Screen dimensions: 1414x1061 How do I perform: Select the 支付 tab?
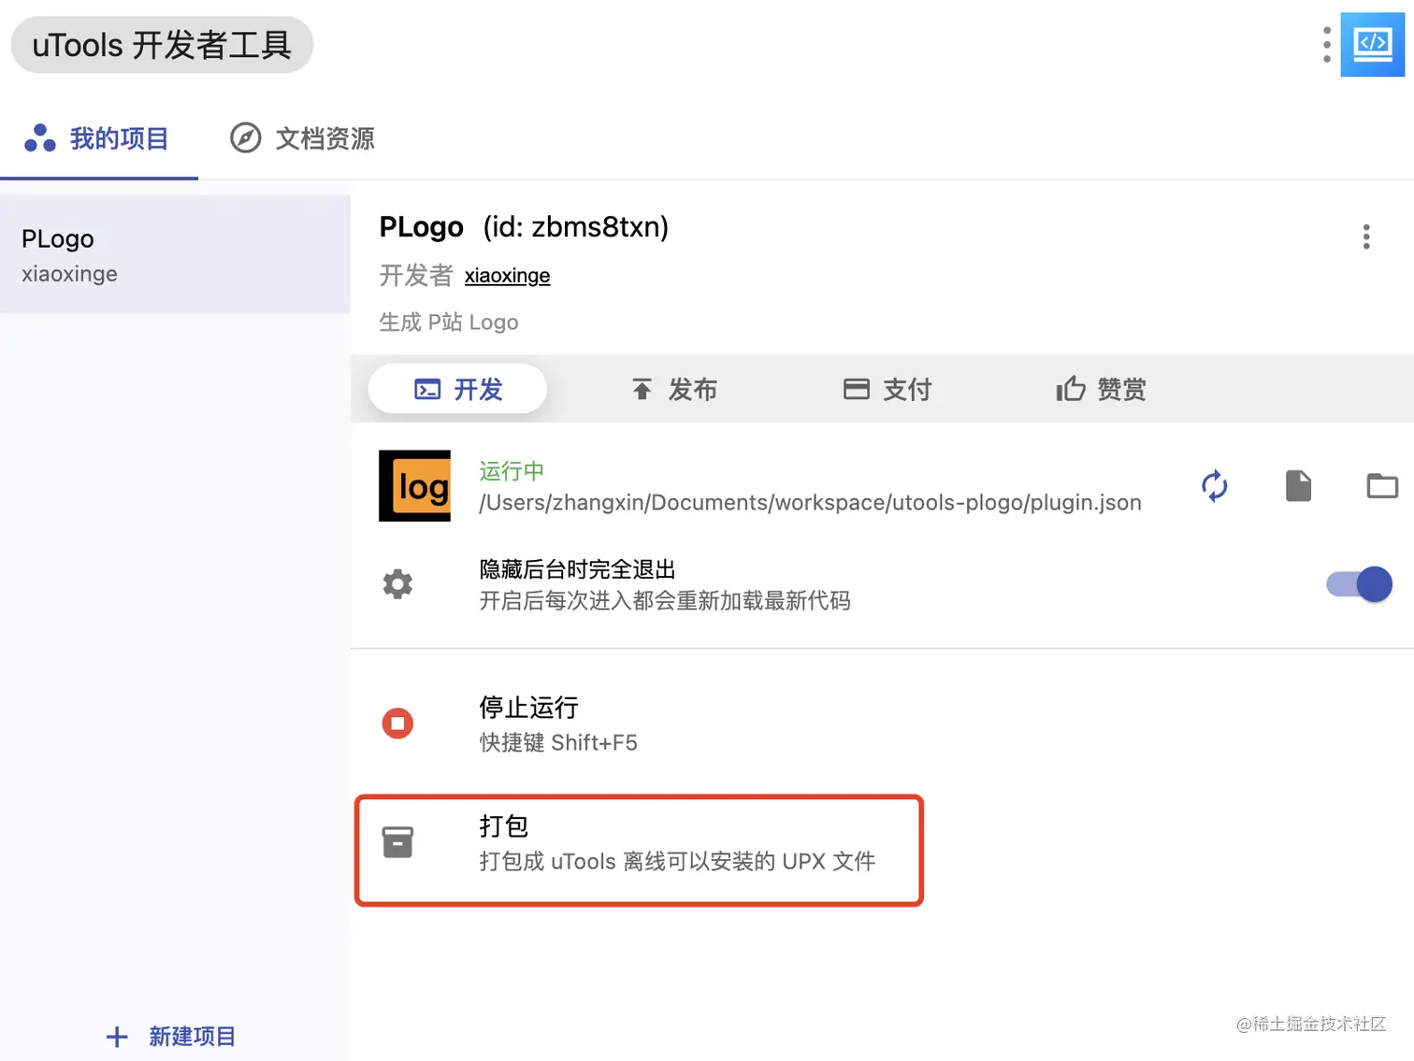point(887,389)
